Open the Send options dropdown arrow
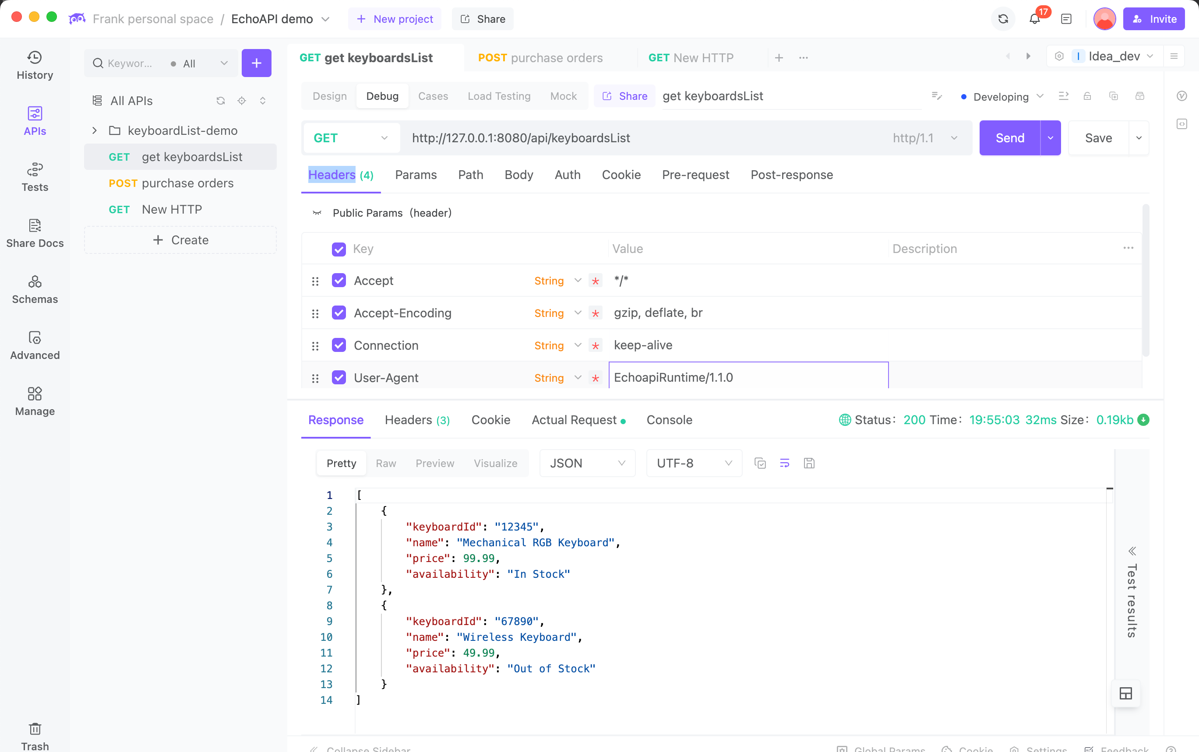 (1050, 138)
